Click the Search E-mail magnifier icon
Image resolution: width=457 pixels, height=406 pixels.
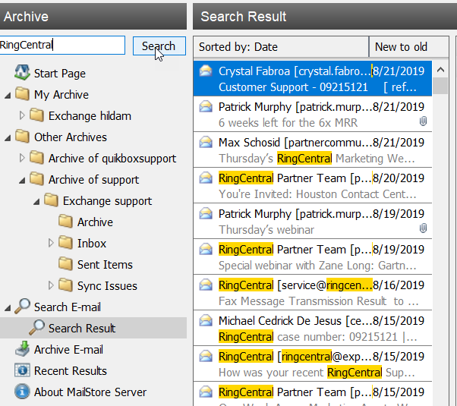(x=21, y=307)
